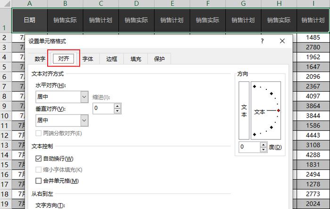
Task: Select column A header
Action: [x=29, y=4]
